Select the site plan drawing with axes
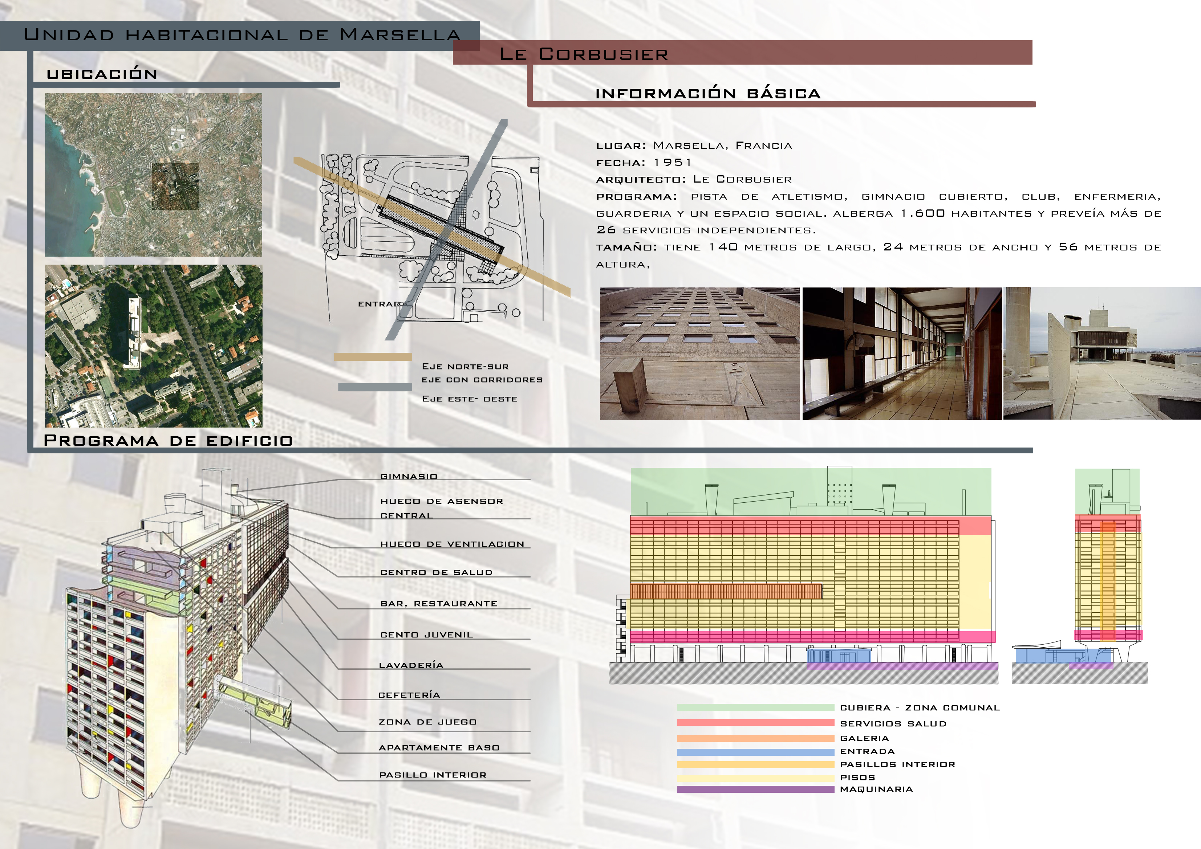 coord(431,230)
